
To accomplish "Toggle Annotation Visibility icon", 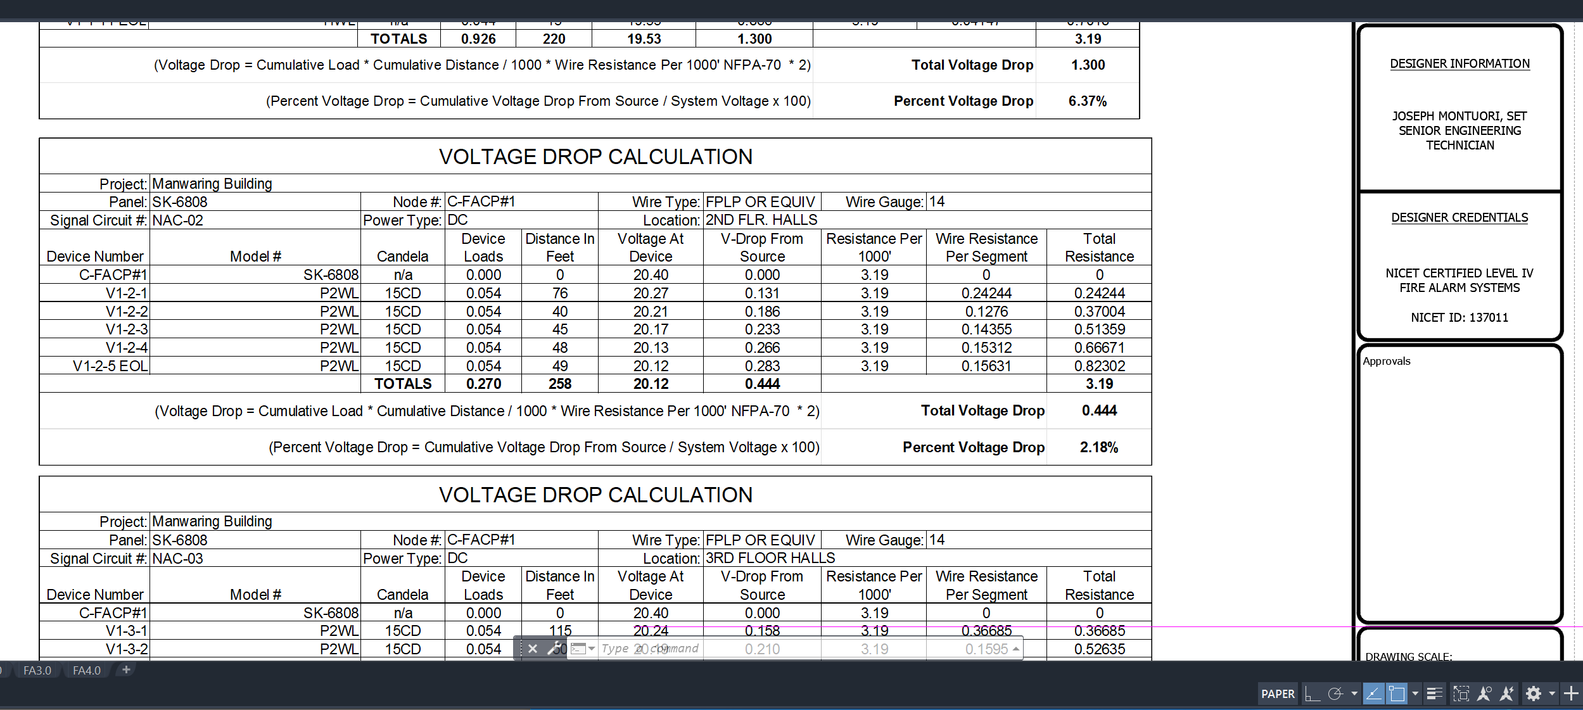I will click(1484, 694).
